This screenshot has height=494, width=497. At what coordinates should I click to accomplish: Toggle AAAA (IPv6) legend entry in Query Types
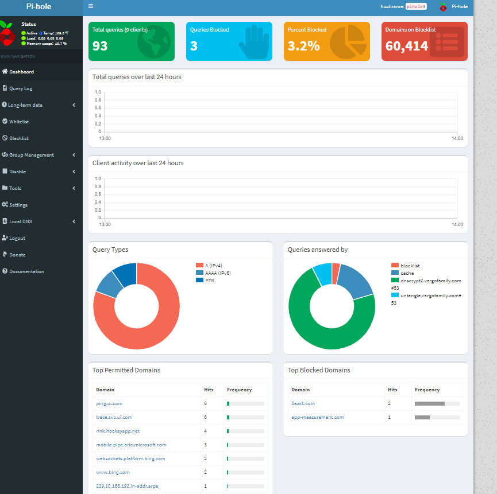pos(213,273)
